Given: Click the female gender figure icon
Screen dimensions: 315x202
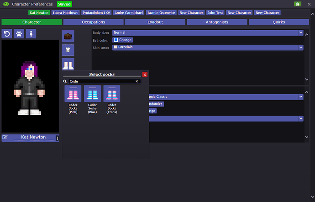Looking at the screenshot, I should click(x=31, y=34).
